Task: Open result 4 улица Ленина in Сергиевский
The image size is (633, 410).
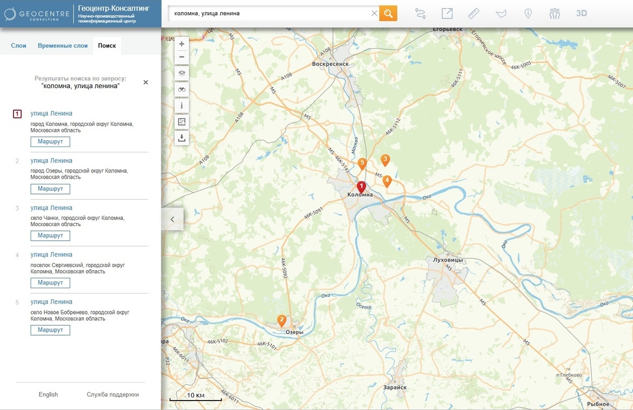Action: [x=51, y=255]
